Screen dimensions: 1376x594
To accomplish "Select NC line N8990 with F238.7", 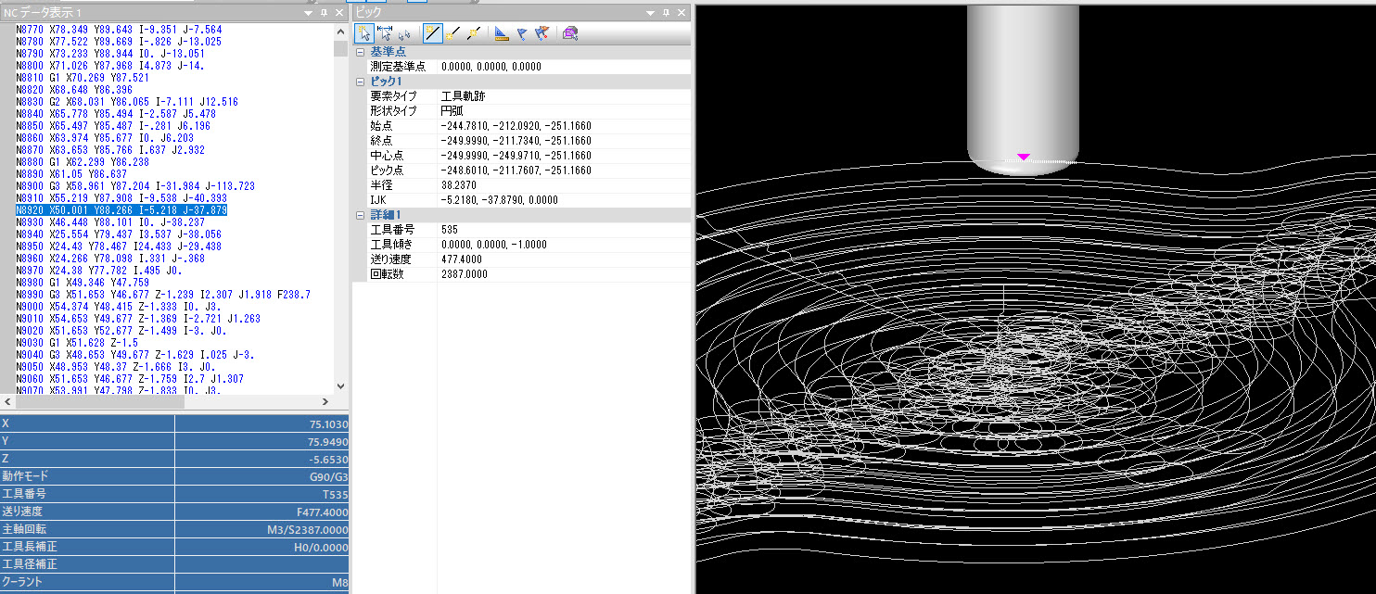I will [x=163, y=295].
